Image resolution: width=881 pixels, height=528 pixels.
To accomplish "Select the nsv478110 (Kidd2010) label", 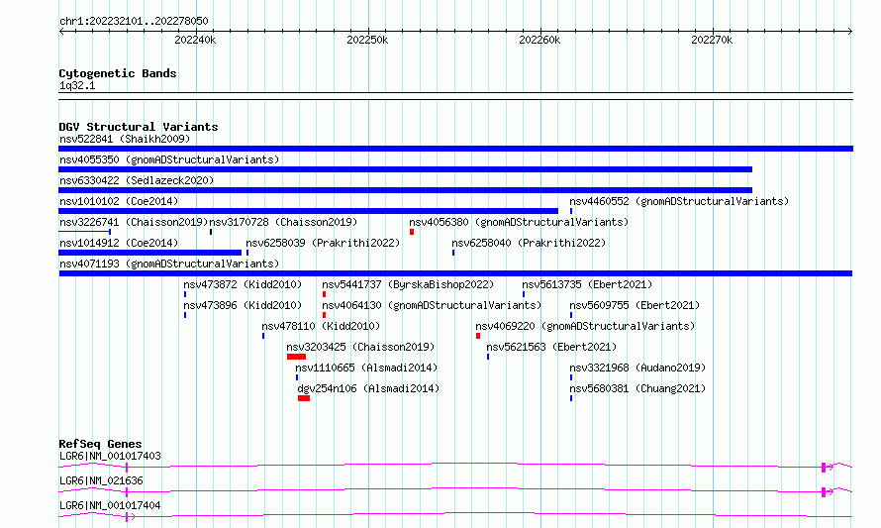I will click(321, 326).
